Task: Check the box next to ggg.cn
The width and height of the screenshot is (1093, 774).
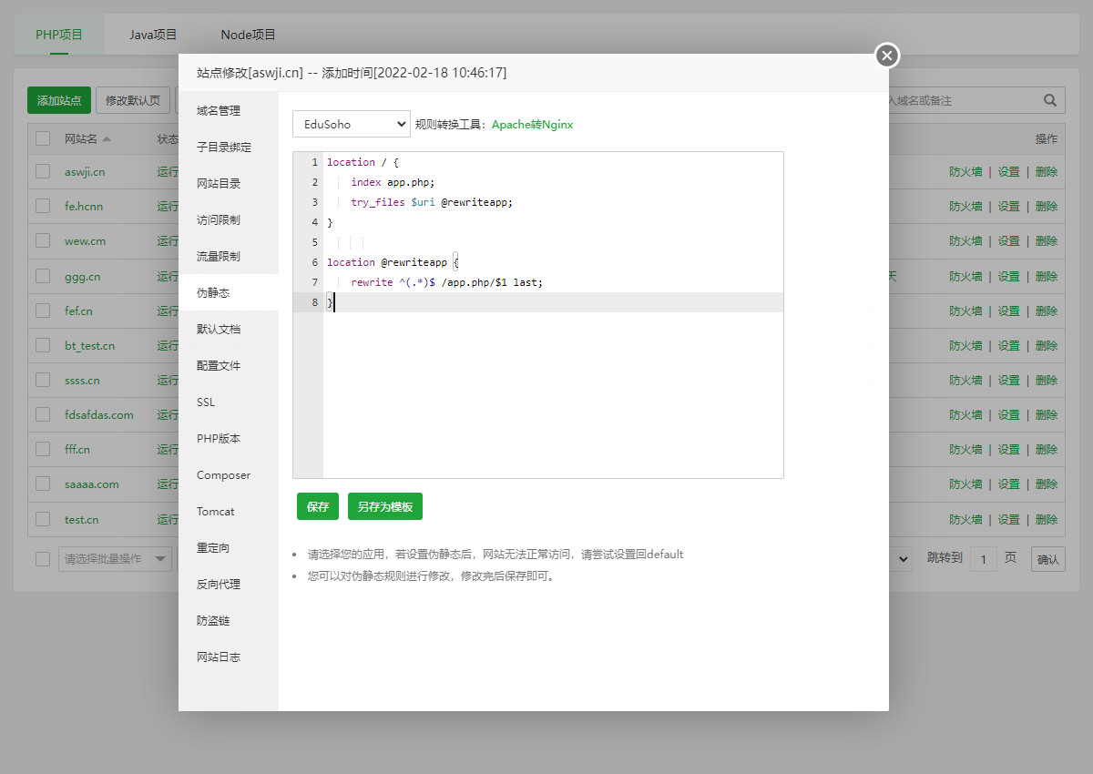Action: [43, 276]
